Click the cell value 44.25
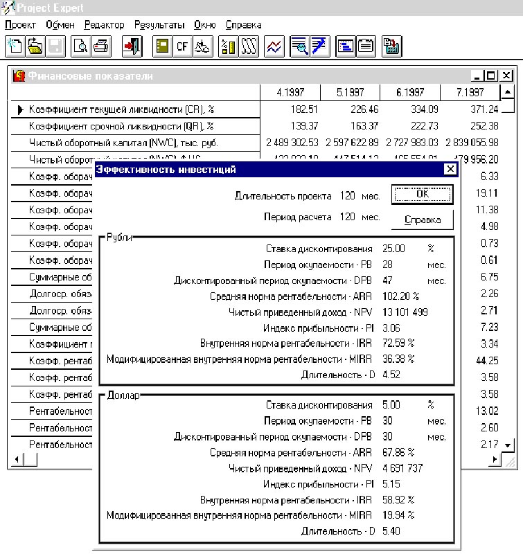 [x=487, y=361]
